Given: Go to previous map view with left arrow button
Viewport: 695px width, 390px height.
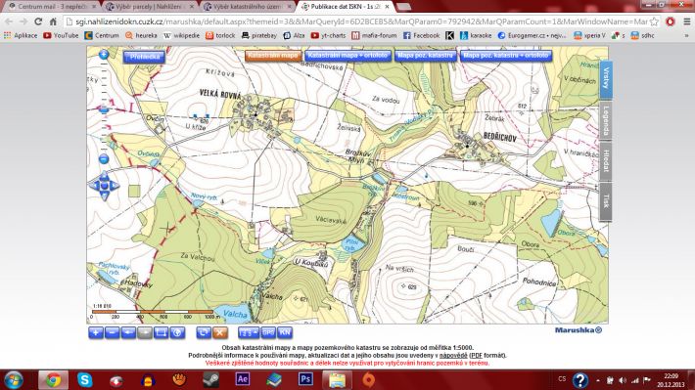Looking at the screenshot, I should click(x=128, y=332).
